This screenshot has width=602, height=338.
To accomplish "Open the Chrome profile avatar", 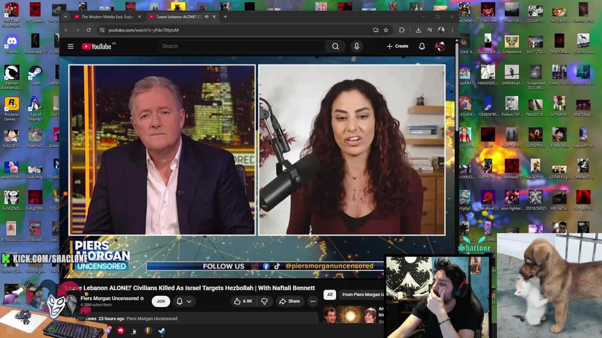I will [441, 30].
